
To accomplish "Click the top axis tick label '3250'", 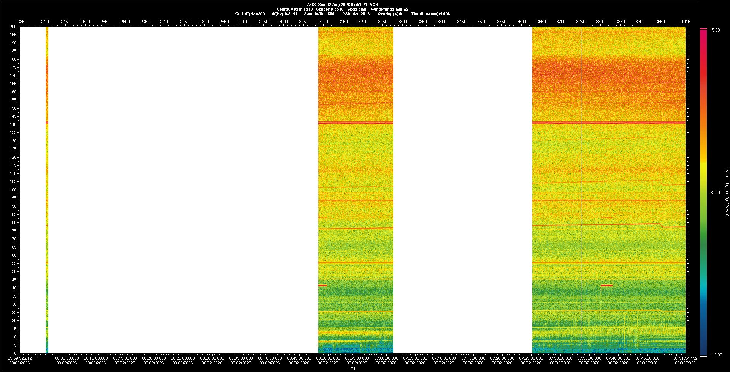I will 382,22.
